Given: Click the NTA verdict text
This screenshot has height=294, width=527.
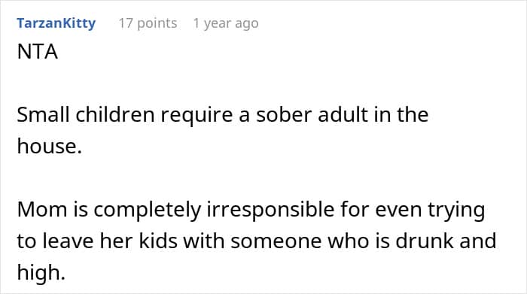Looking at the screenshot, I should (x=38, y=52).
